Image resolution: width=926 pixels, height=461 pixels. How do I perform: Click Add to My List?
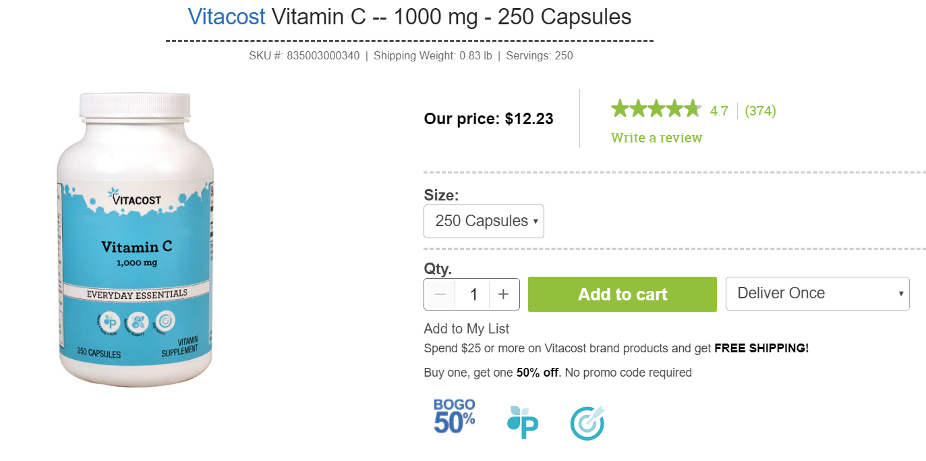(466, 329)
